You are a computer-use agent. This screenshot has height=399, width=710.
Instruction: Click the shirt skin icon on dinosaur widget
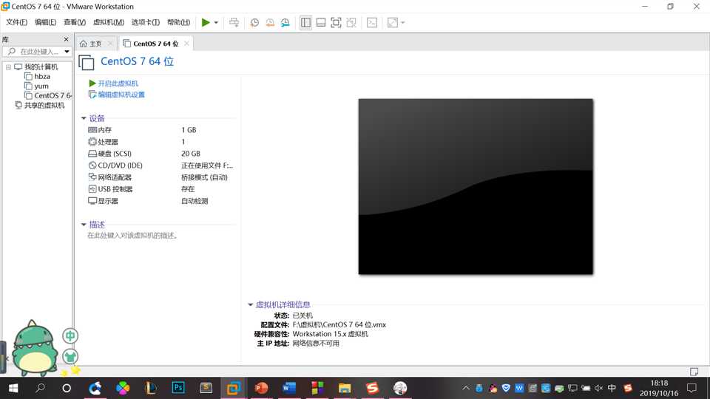pyautogui.click(x=70, y=356)
